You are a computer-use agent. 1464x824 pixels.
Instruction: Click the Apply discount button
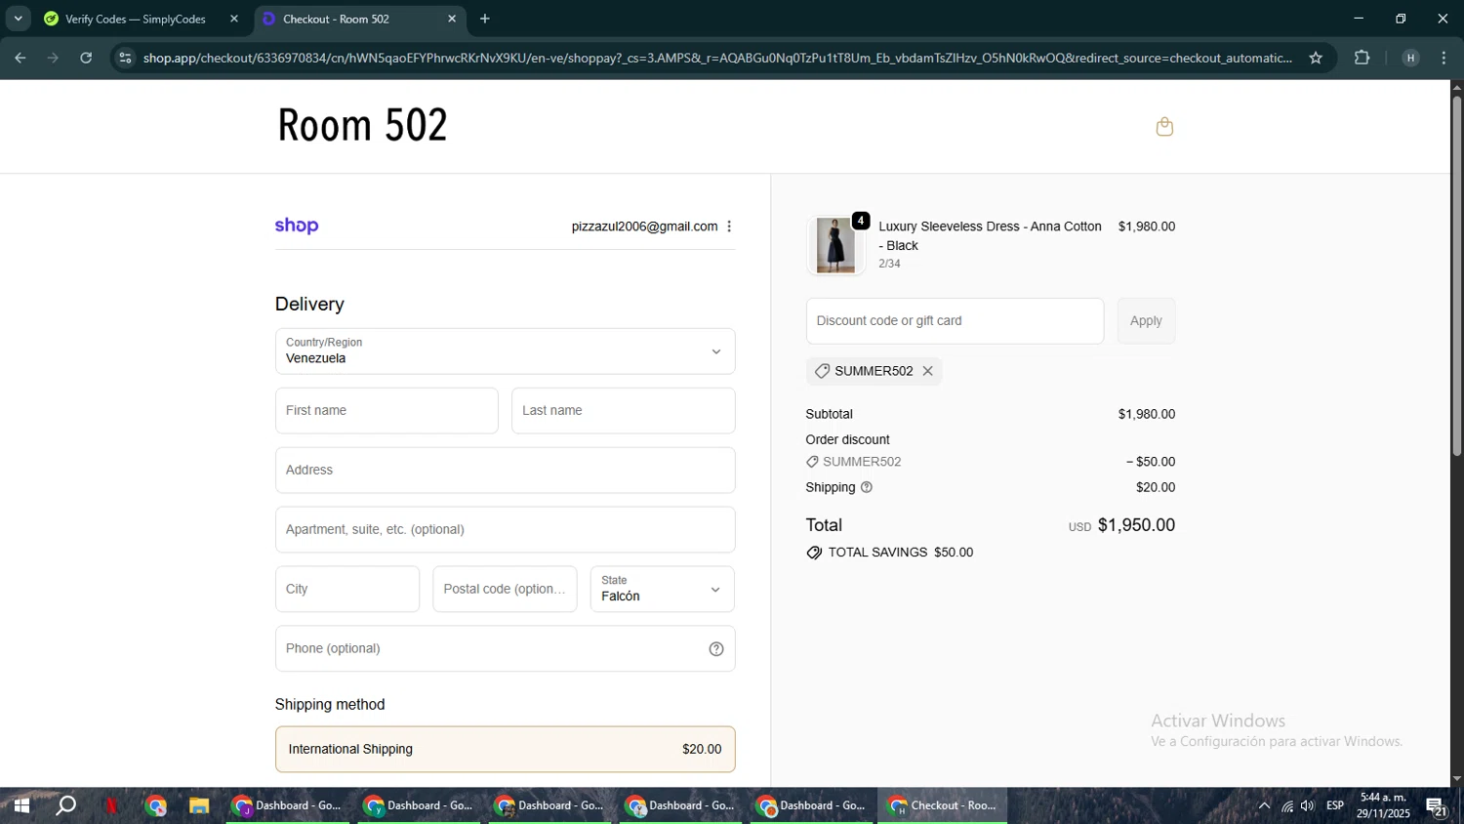tap(1146, 321)
